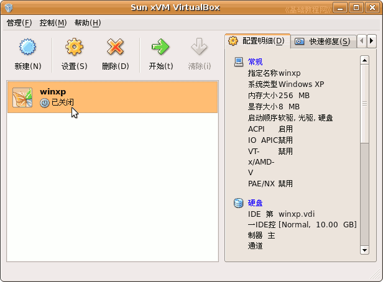
Task: Minimize the VirtualBox window
Action: (x=340, y=8)
